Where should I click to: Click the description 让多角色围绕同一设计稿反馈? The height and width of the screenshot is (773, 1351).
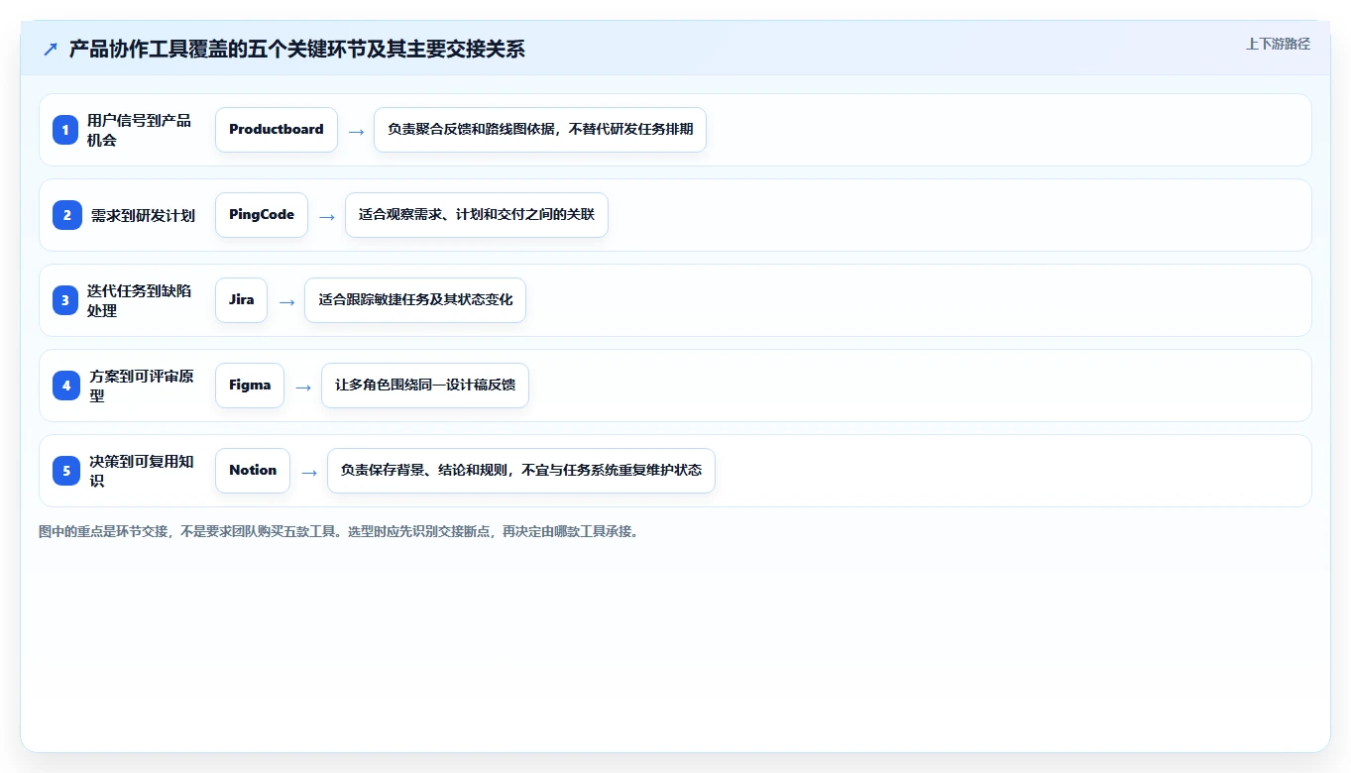425,386
